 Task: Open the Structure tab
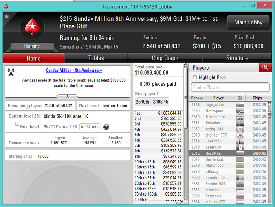[x=237, y=58]
